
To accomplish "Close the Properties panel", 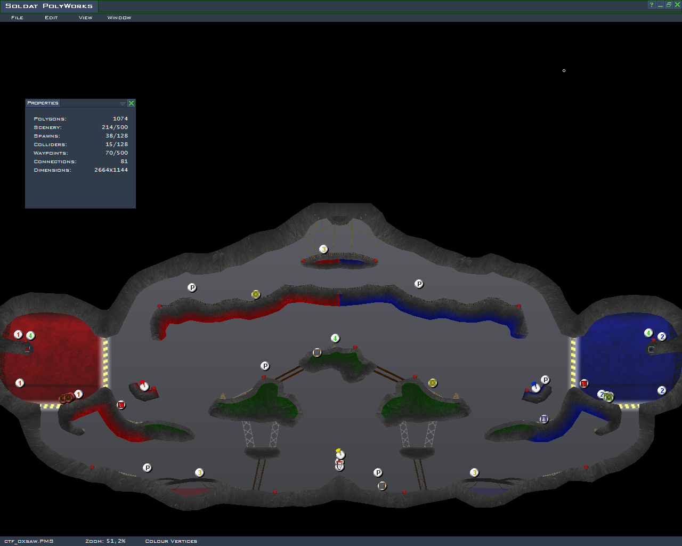I will coord(131,103).
